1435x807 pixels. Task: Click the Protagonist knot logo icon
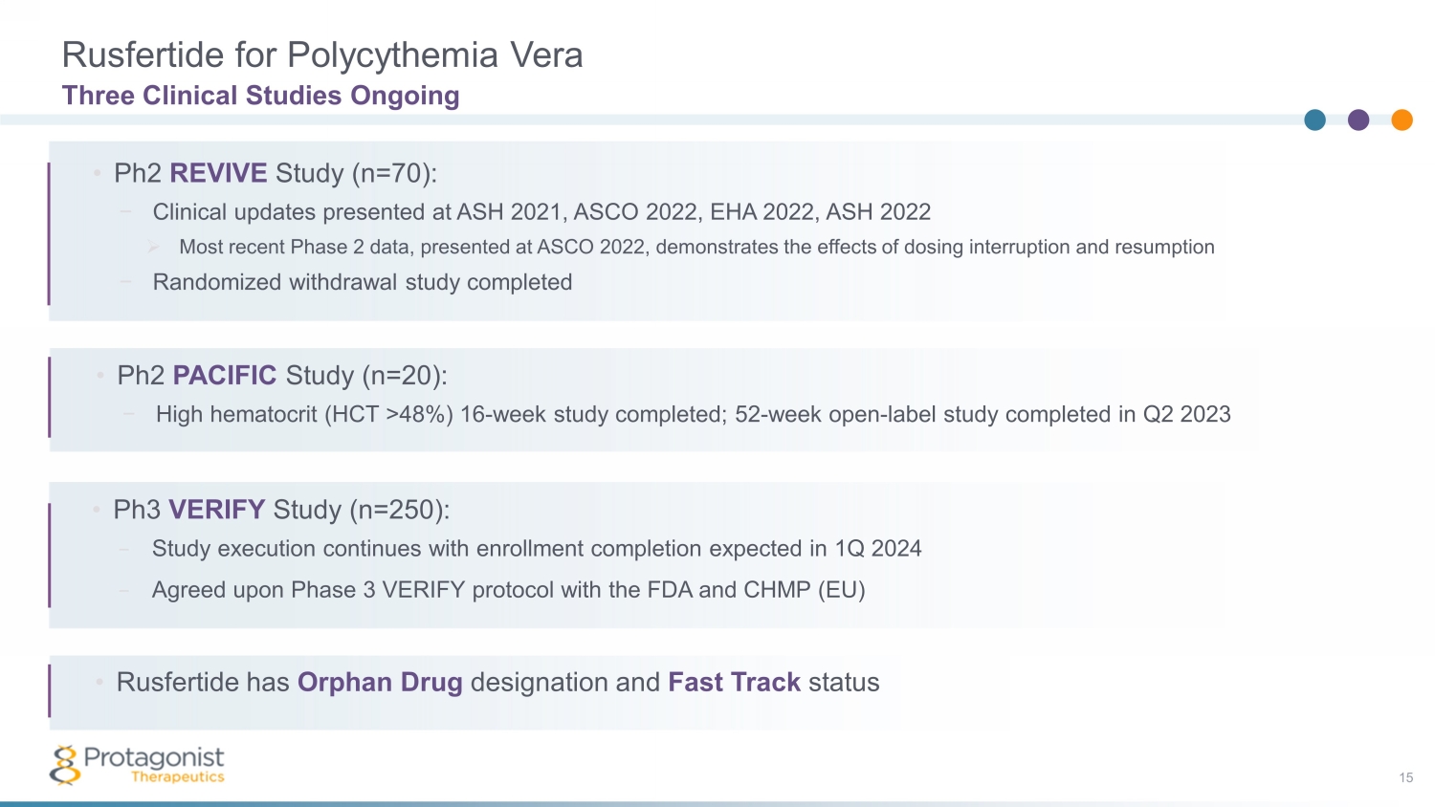click(x=64, y=765)
